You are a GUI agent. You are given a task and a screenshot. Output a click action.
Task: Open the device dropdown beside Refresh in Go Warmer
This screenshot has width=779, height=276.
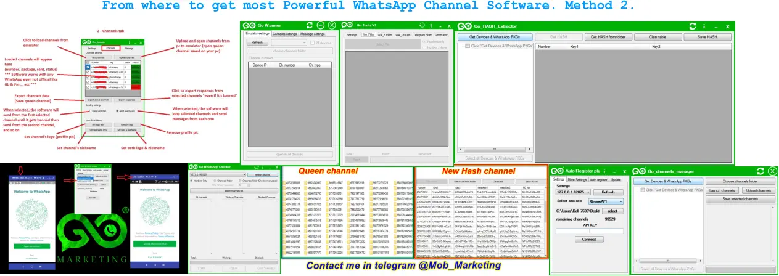click(289, 43)
